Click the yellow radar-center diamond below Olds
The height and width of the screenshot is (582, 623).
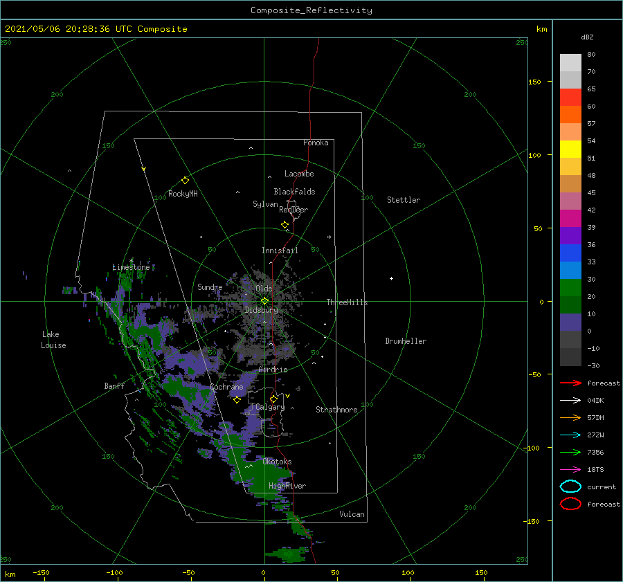[264, 301]
